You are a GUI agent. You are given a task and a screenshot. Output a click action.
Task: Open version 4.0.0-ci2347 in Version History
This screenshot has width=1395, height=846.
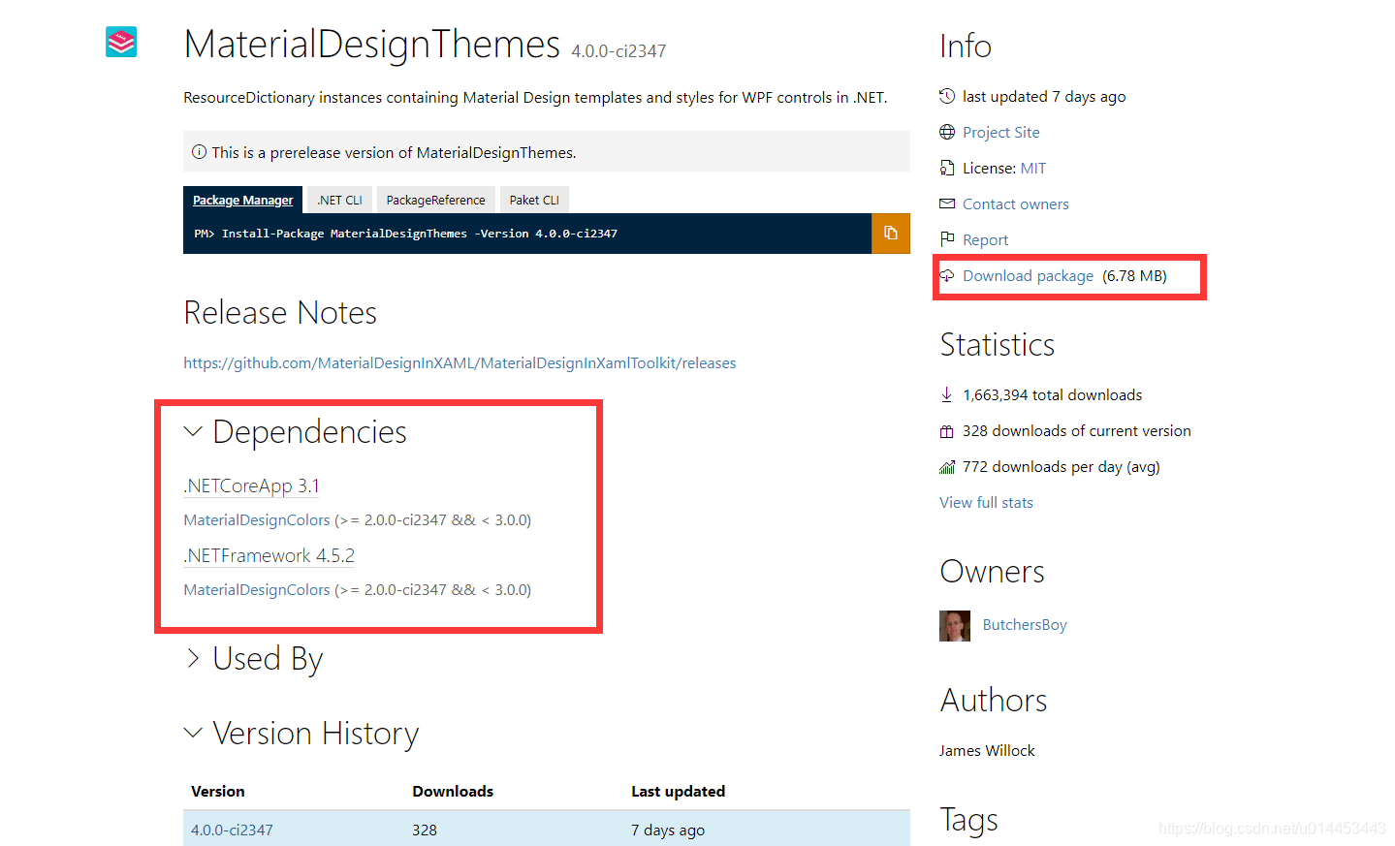(x=232, y=830)
